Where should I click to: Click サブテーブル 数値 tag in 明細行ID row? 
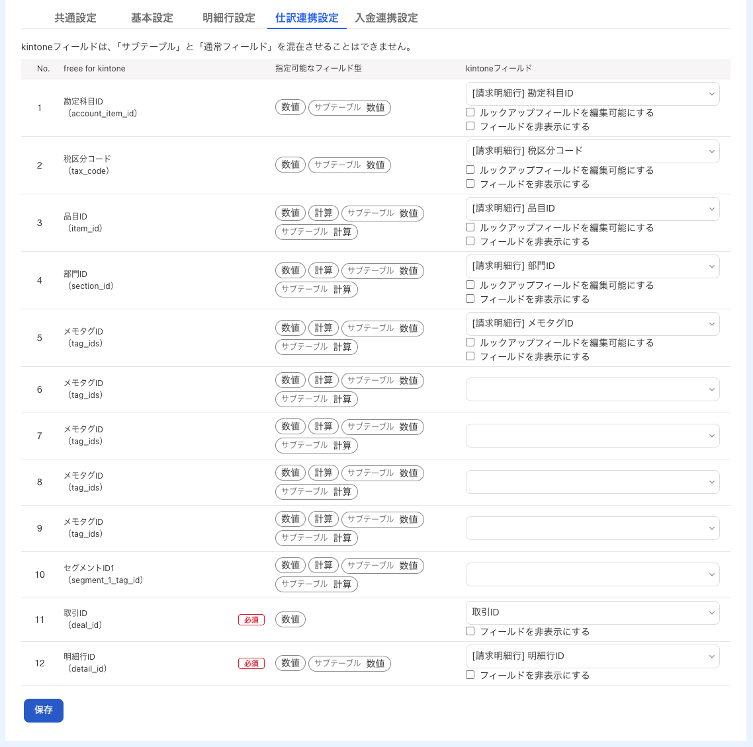pos(349,664)
